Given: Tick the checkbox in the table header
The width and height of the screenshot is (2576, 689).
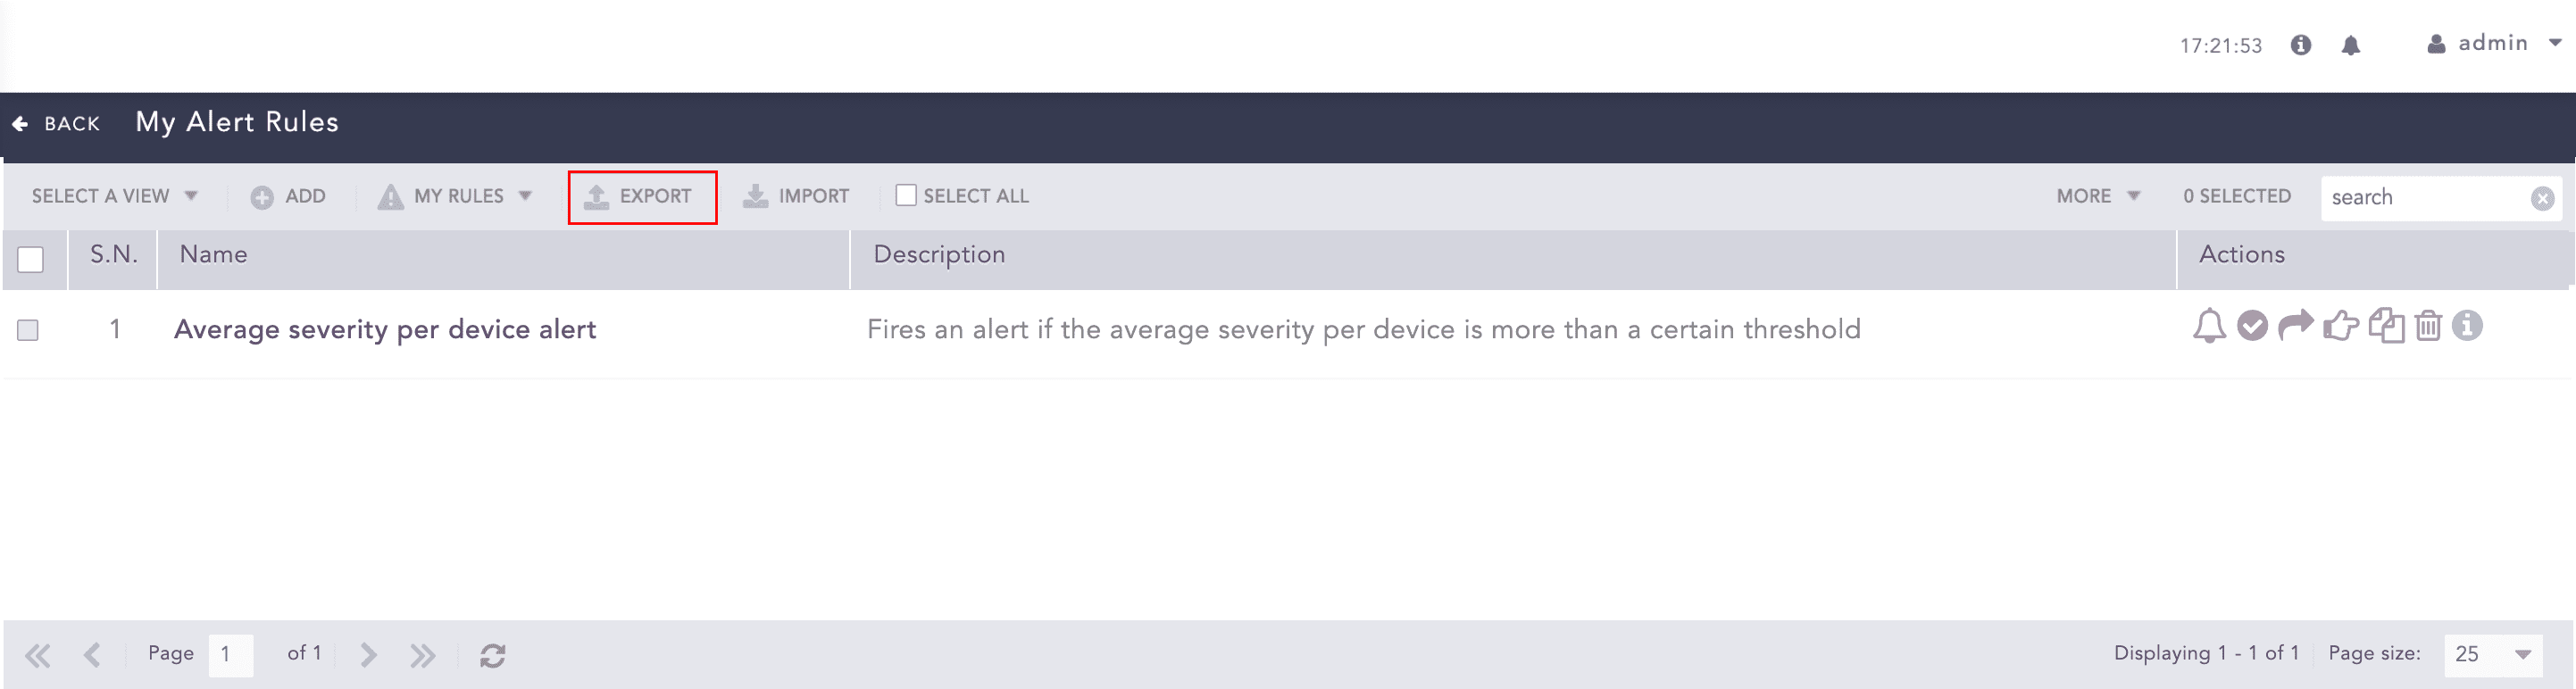Looking at the screenshot, I should tap(31, 260).
